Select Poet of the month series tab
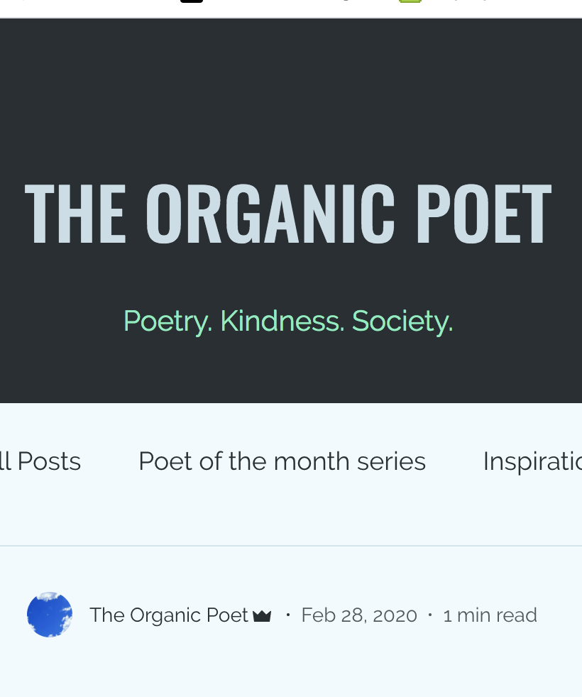This screenshot has width=582, height=697. click(282, 461)
